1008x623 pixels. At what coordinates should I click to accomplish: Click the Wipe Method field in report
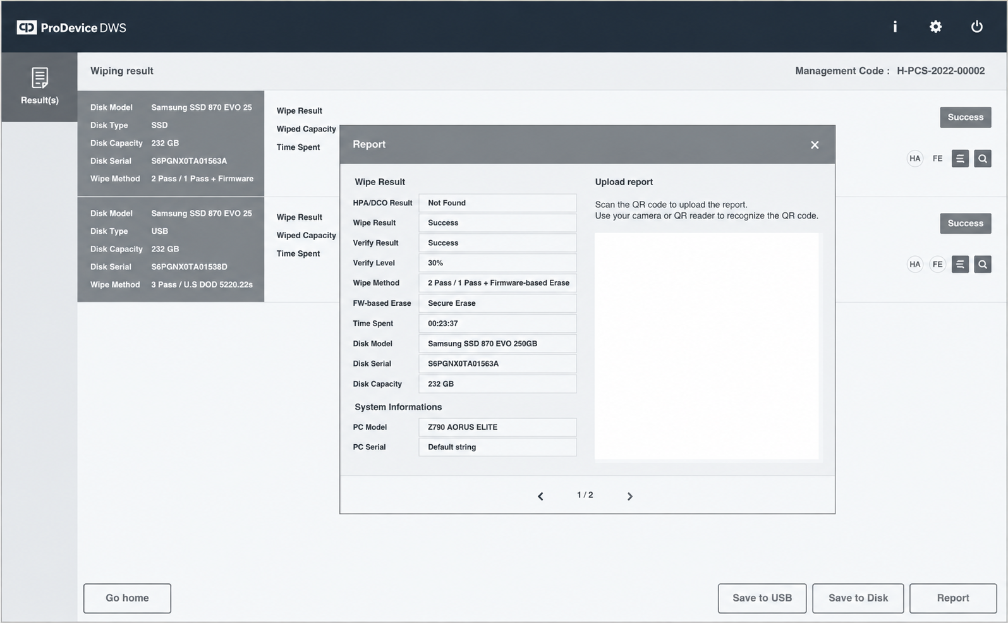point(497,283)
